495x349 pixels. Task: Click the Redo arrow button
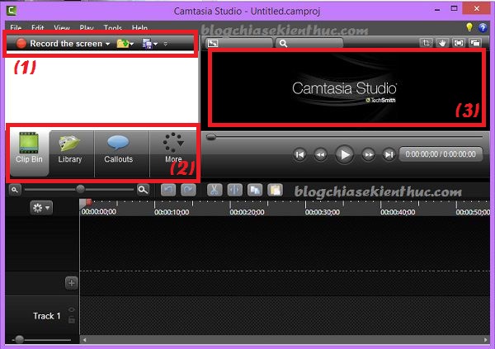coord(188,190)
